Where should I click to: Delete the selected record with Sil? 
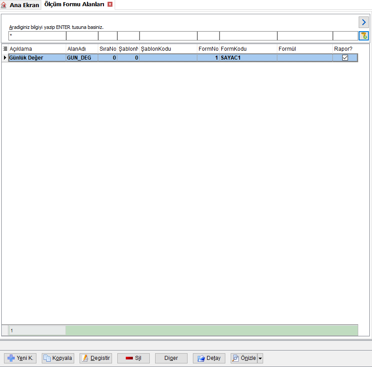[133, 358]
